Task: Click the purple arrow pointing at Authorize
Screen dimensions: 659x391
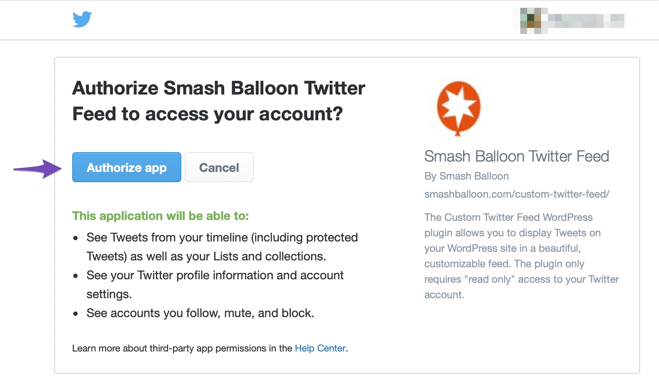Action: point(37,168)
